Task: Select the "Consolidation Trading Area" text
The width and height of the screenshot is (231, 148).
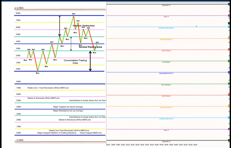Action: (75, 62)
